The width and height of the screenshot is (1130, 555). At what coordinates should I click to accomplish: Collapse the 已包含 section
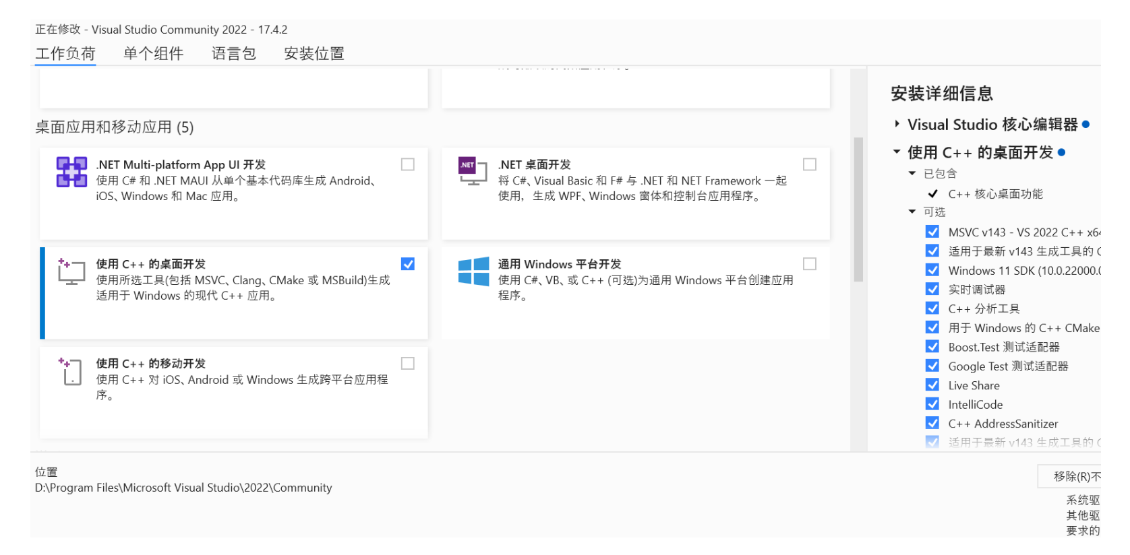(x=912, y=174)
